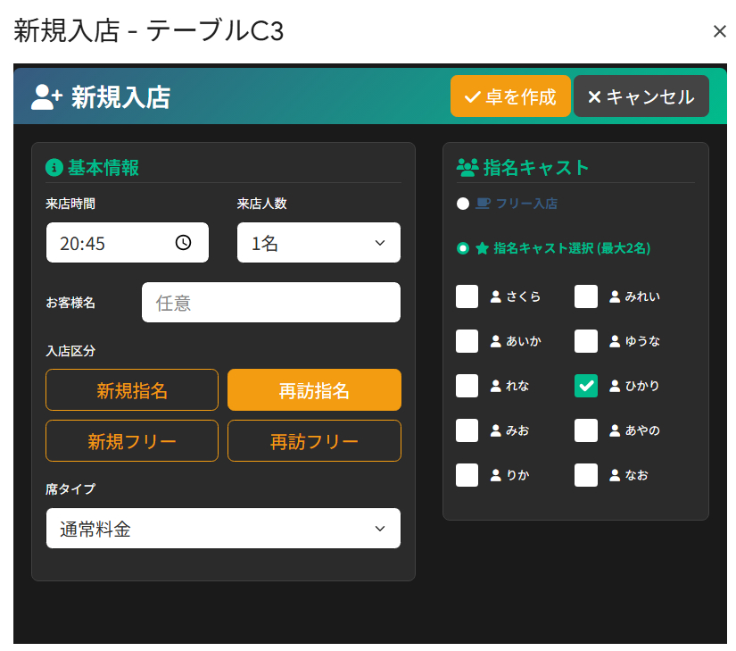The image size is (736, 651).
Task: Click the group icon beside 指名キャスト
Action: click(467, 168)
